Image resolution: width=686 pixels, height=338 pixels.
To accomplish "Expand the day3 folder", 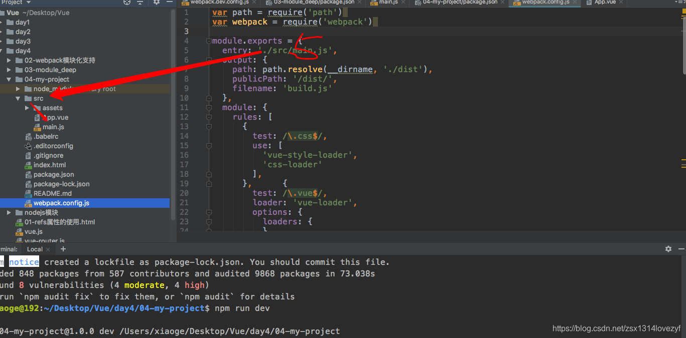I will [x=2, y=42].
